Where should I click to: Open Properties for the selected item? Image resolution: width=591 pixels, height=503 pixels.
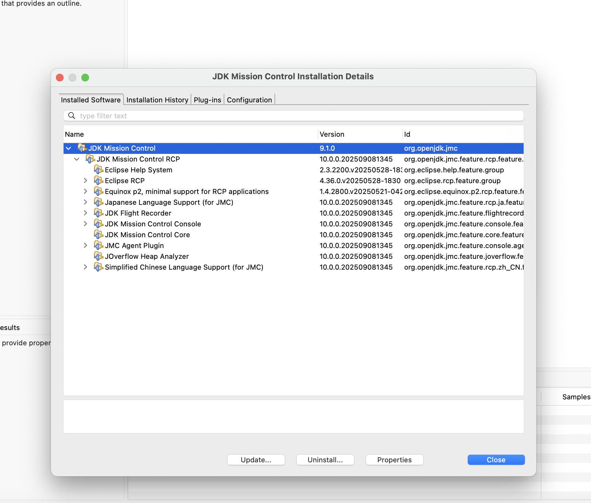pos(395,460)
